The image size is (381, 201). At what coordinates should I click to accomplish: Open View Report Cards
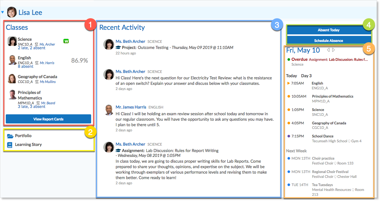(x=48, y=119)
